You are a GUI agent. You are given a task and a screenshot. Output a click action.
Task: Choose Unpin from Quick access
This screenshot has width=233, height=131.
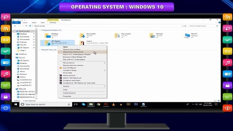tap(82, 52)
